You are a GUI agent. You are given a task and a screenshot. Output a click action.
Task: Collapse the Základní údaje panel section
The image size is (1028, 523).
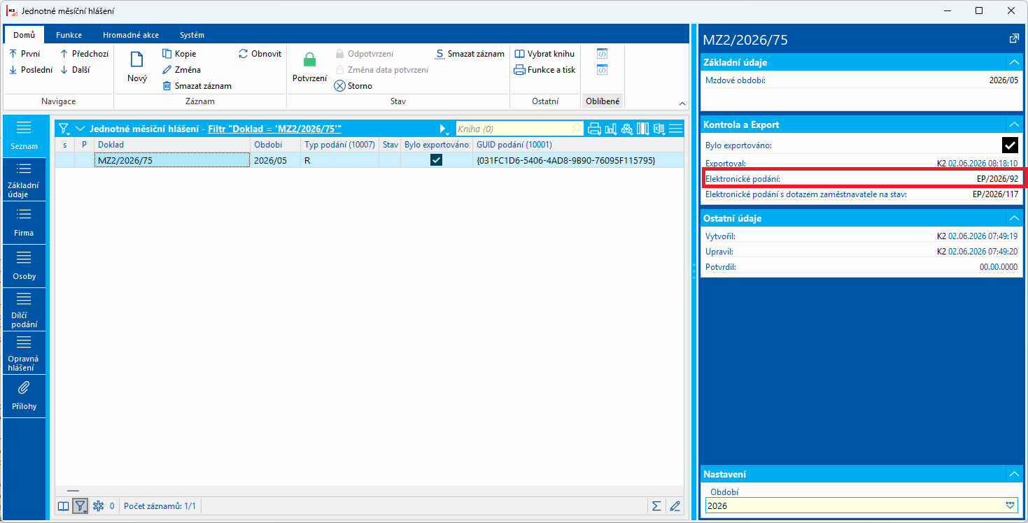click(1013, 62)
